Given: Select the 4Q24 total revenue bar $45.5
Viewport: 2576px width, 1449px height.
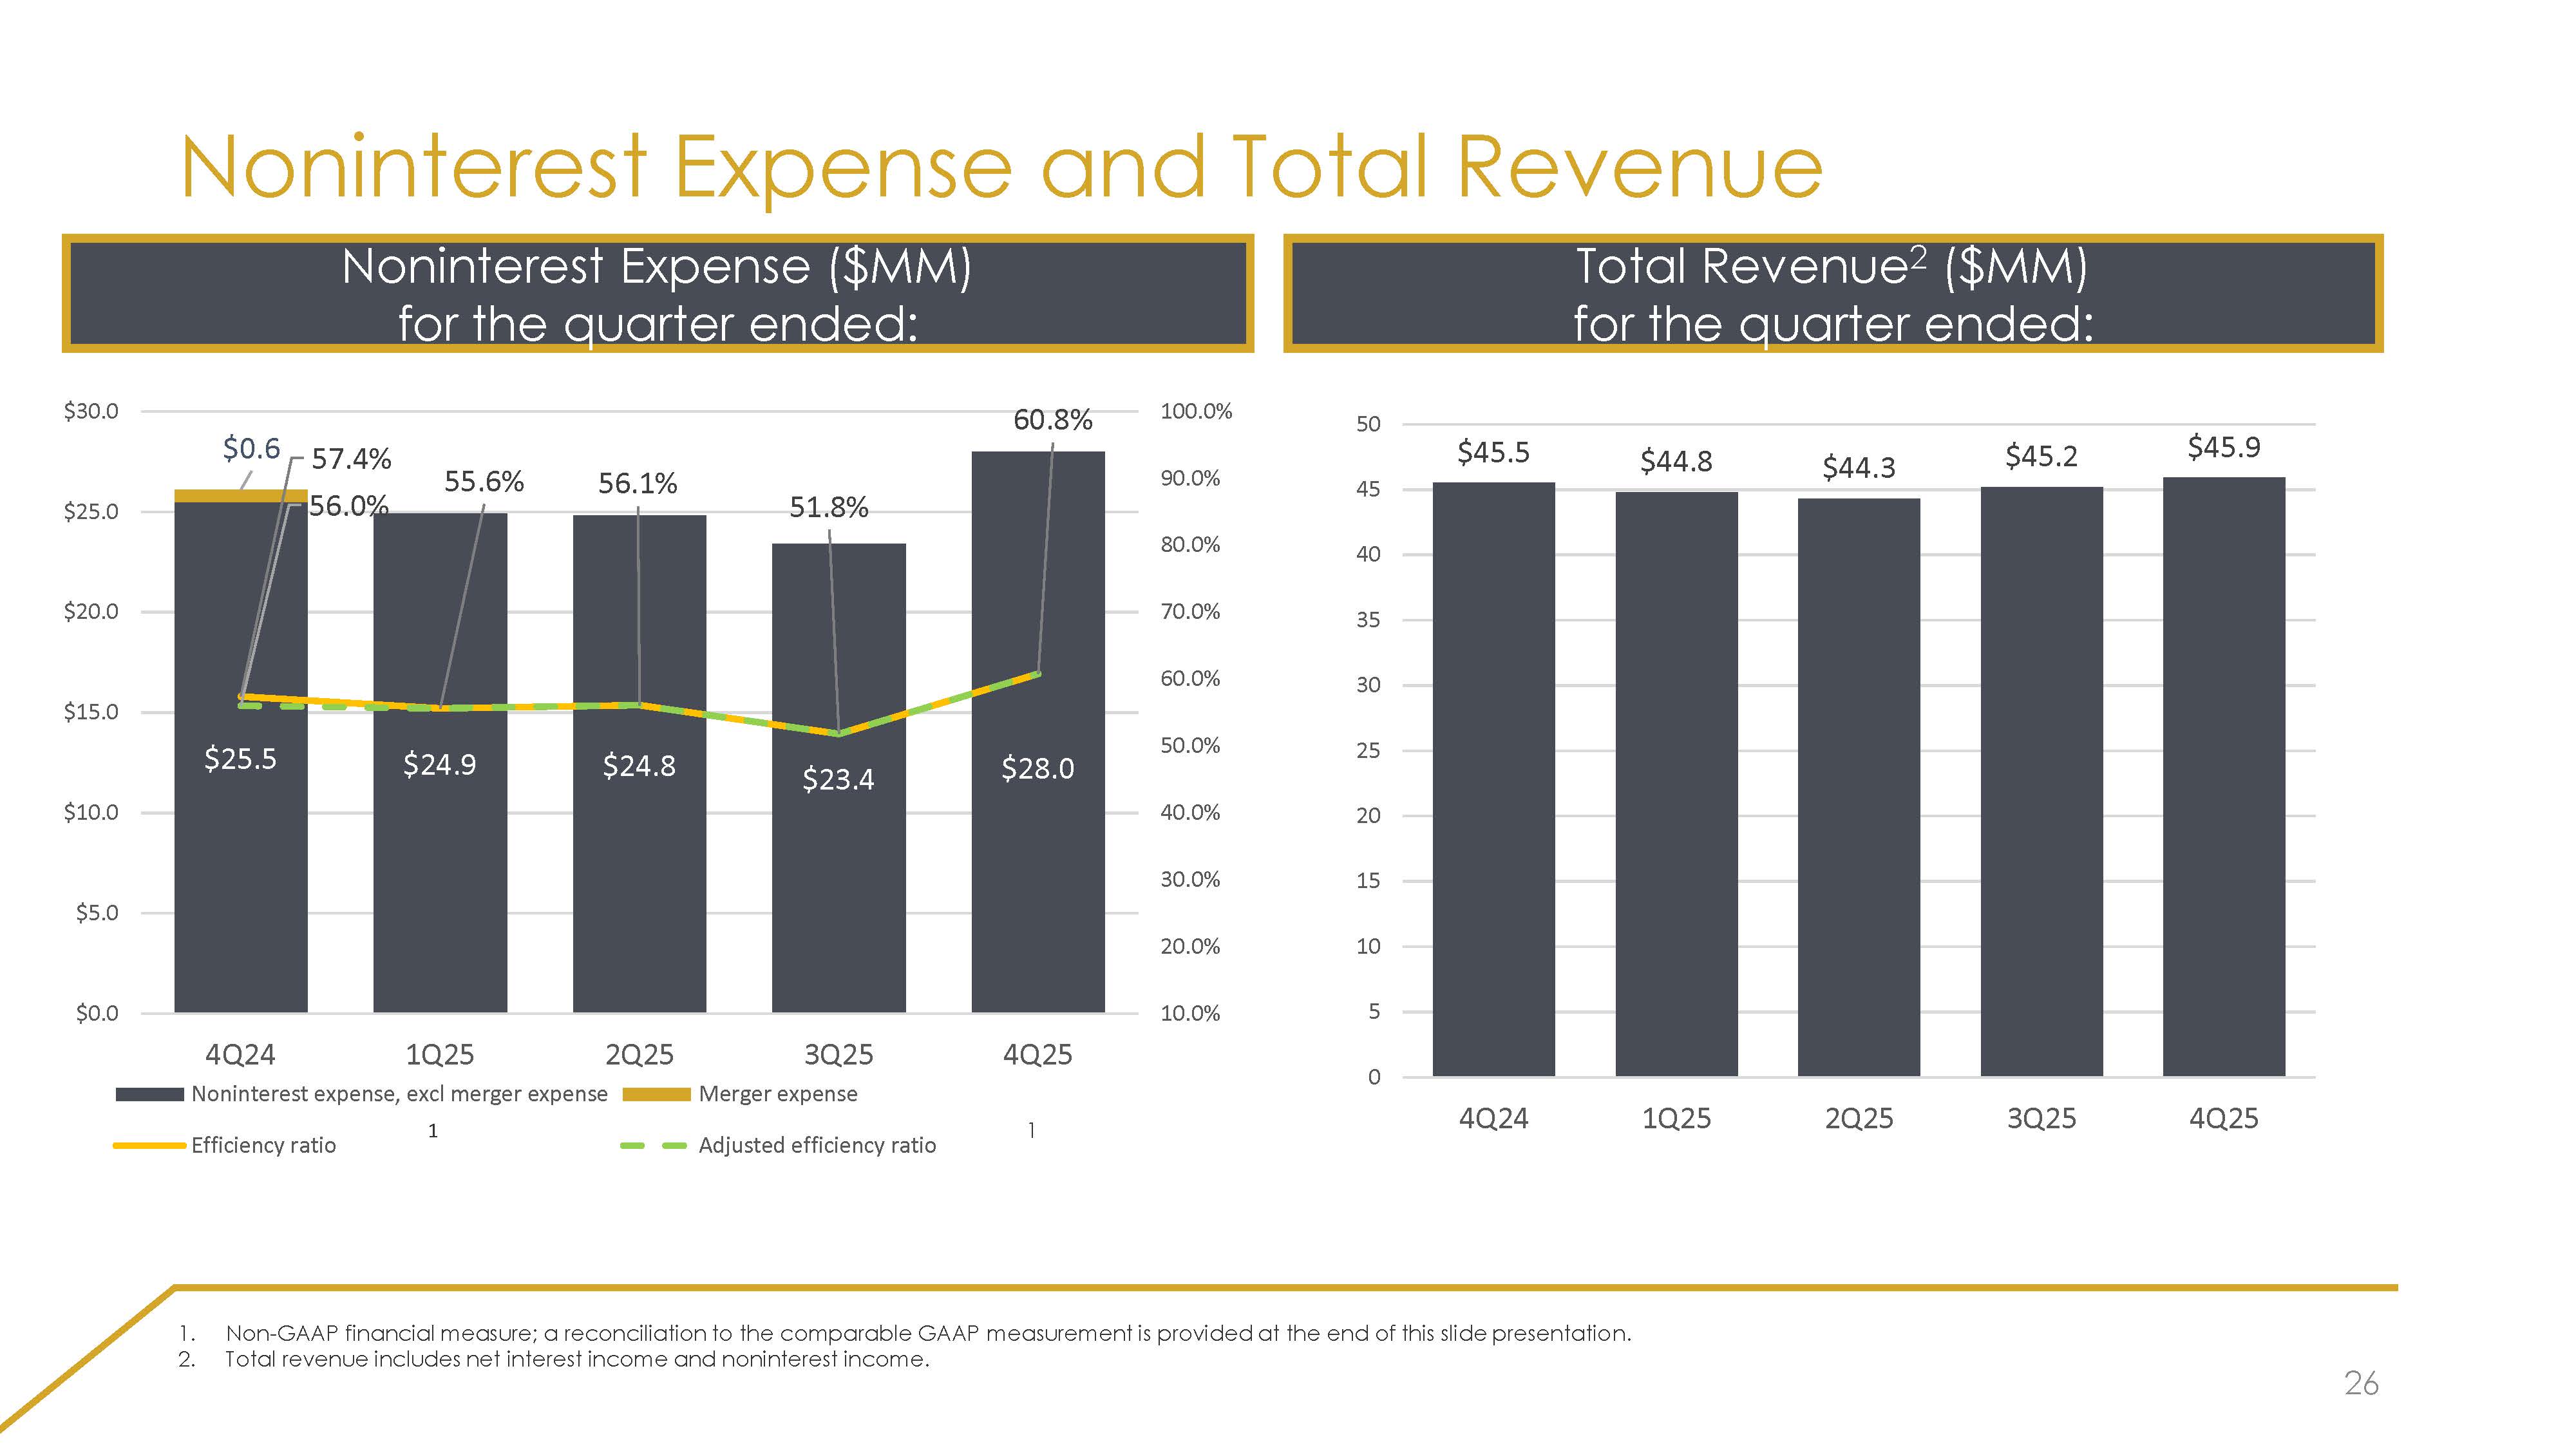Looking at the screenshot, I should [x=1493, y=780].
